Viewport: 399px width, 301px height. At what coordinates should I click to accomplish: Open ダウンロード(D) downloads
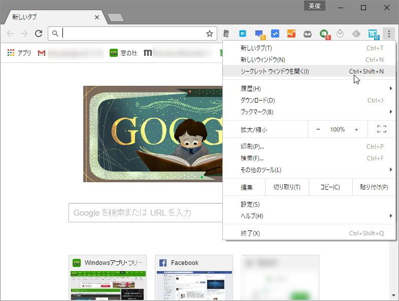[x=309, y=100]
